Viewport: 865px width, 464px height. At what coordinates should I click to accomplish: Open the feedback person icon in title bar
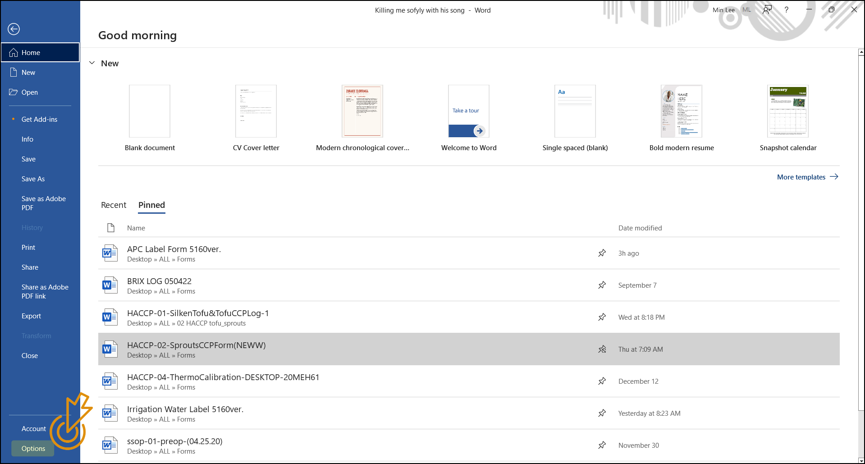(767, 10)
